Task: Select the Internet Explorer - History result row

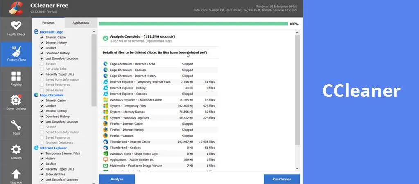Action: coord(160,88)
